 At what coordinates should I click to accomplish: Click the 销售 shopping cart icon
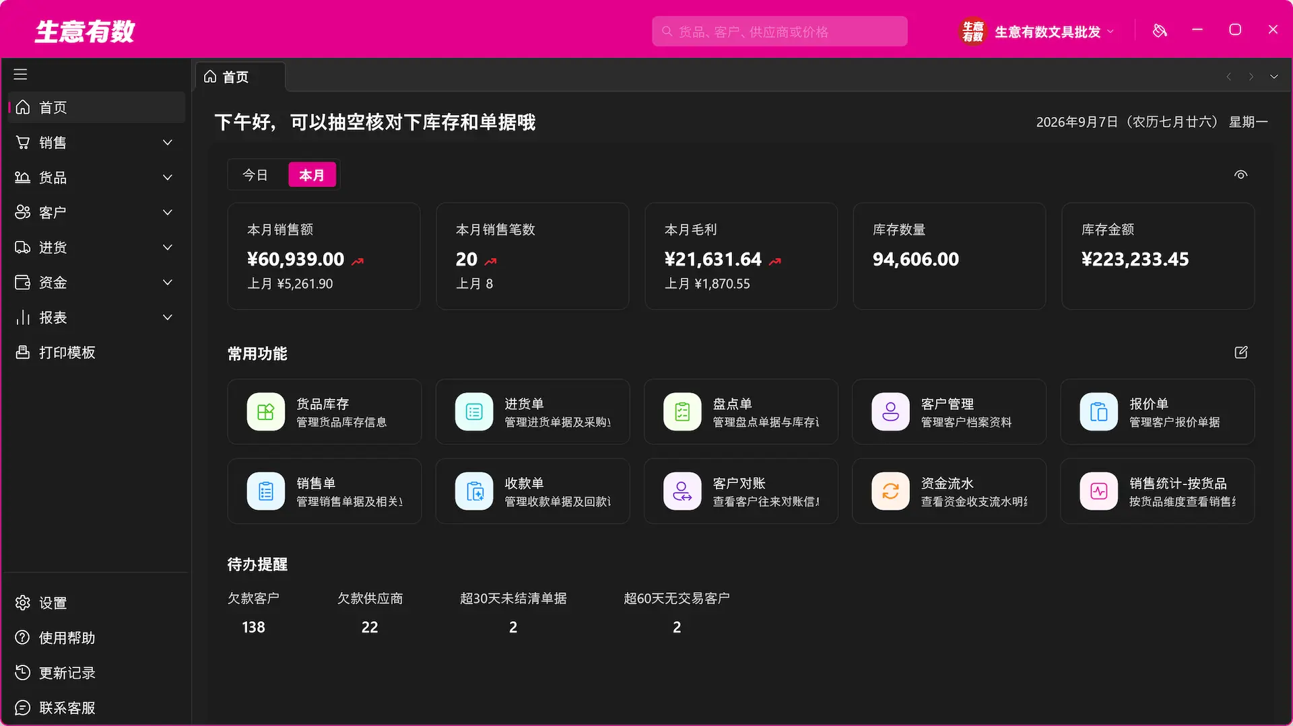pyautogui.click(x=23, y=143)
